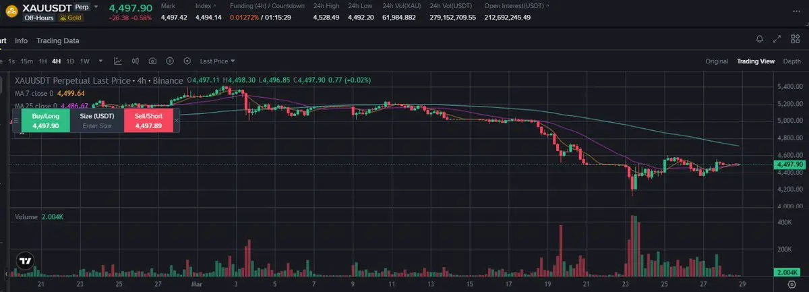The height and width of the screenshot is (292, 809).
Task: Click the current price label 4,497.90 on axis
Action: click(x=790, y=165)
